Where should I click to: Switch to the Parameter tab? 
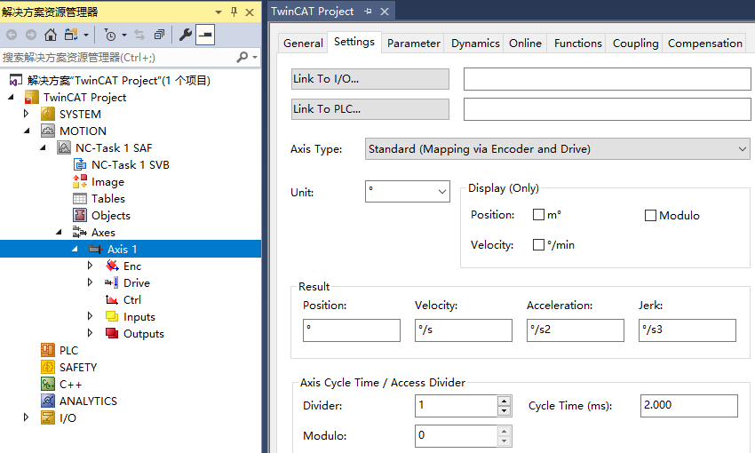(x=414, y=43)
